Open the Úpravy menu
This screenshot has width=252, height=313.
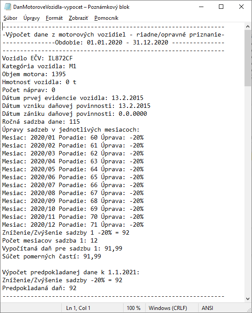[32, 18]
